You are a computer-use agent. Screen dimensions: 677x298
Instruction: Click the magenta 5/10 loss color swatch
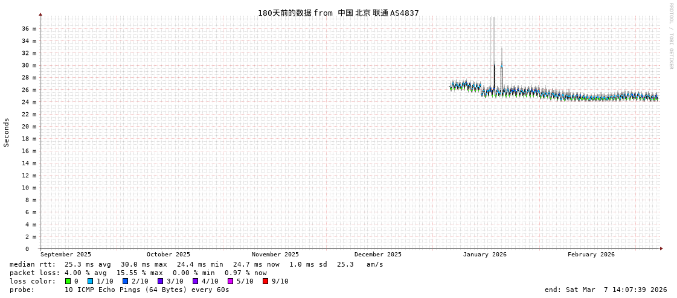230,281
